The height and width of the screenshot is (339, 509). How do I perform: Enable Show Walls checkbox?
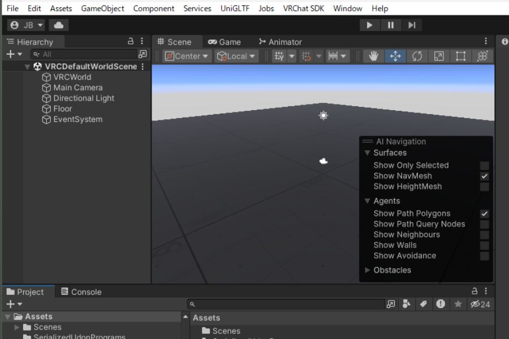pyautogui.click(x=484, y=245)
